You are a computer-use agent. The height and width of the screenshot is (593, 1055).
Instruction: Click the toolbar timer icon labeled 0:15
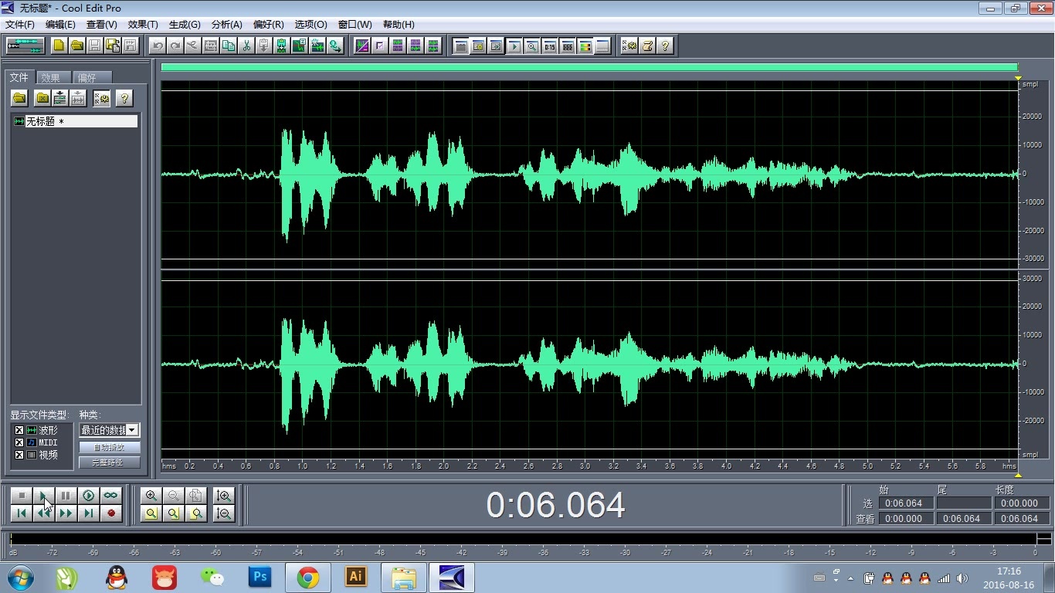coord(550,46)
